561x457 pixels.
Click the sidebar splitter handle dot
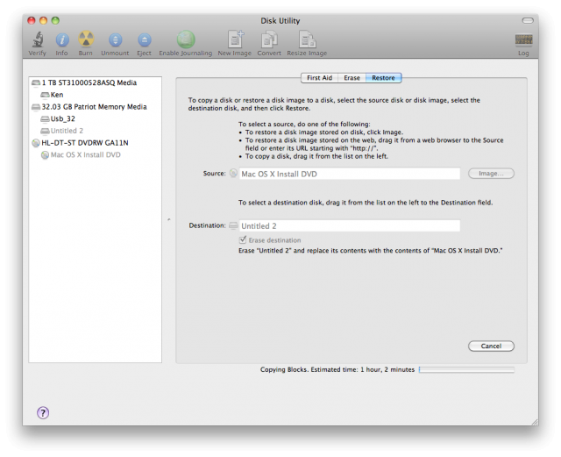[169, 219]
